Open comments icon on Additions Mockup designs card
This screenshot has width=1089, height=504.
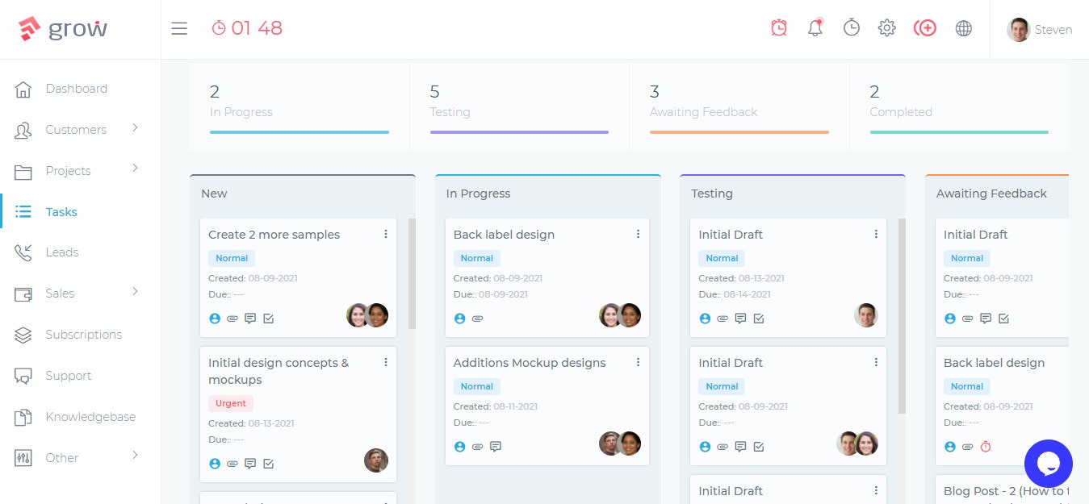496,447
